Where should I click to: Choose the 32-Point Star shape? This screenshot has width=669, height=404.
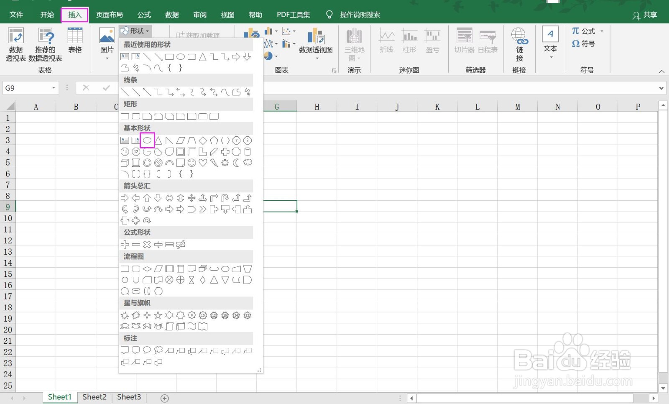248,315
